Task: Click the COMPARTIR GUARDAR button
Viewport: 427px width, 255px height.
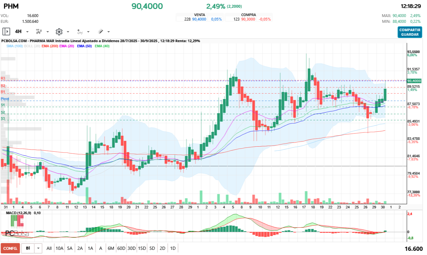Action: click(x=410, y=32)
